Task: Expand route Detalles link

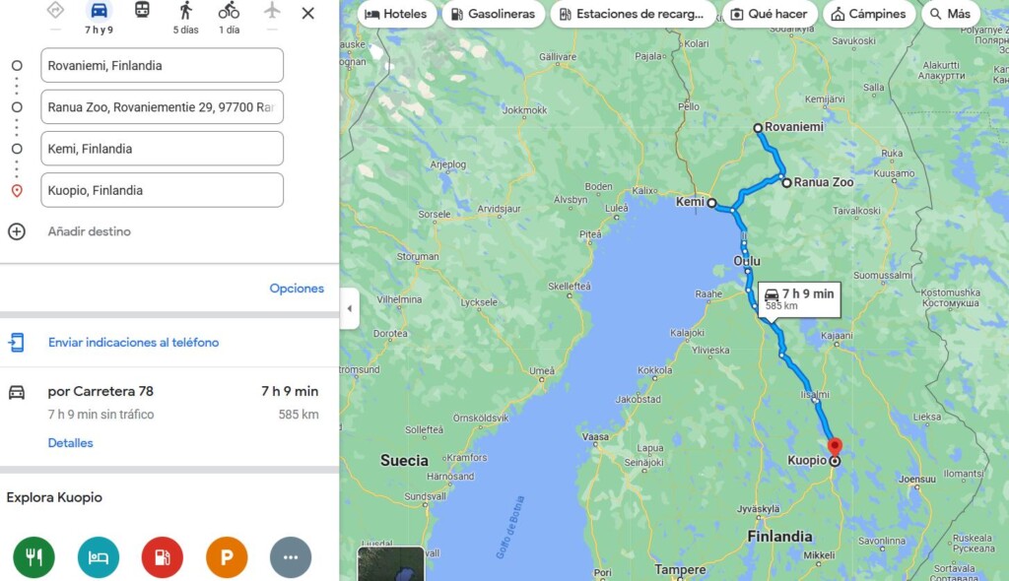Action: point(70,443)
